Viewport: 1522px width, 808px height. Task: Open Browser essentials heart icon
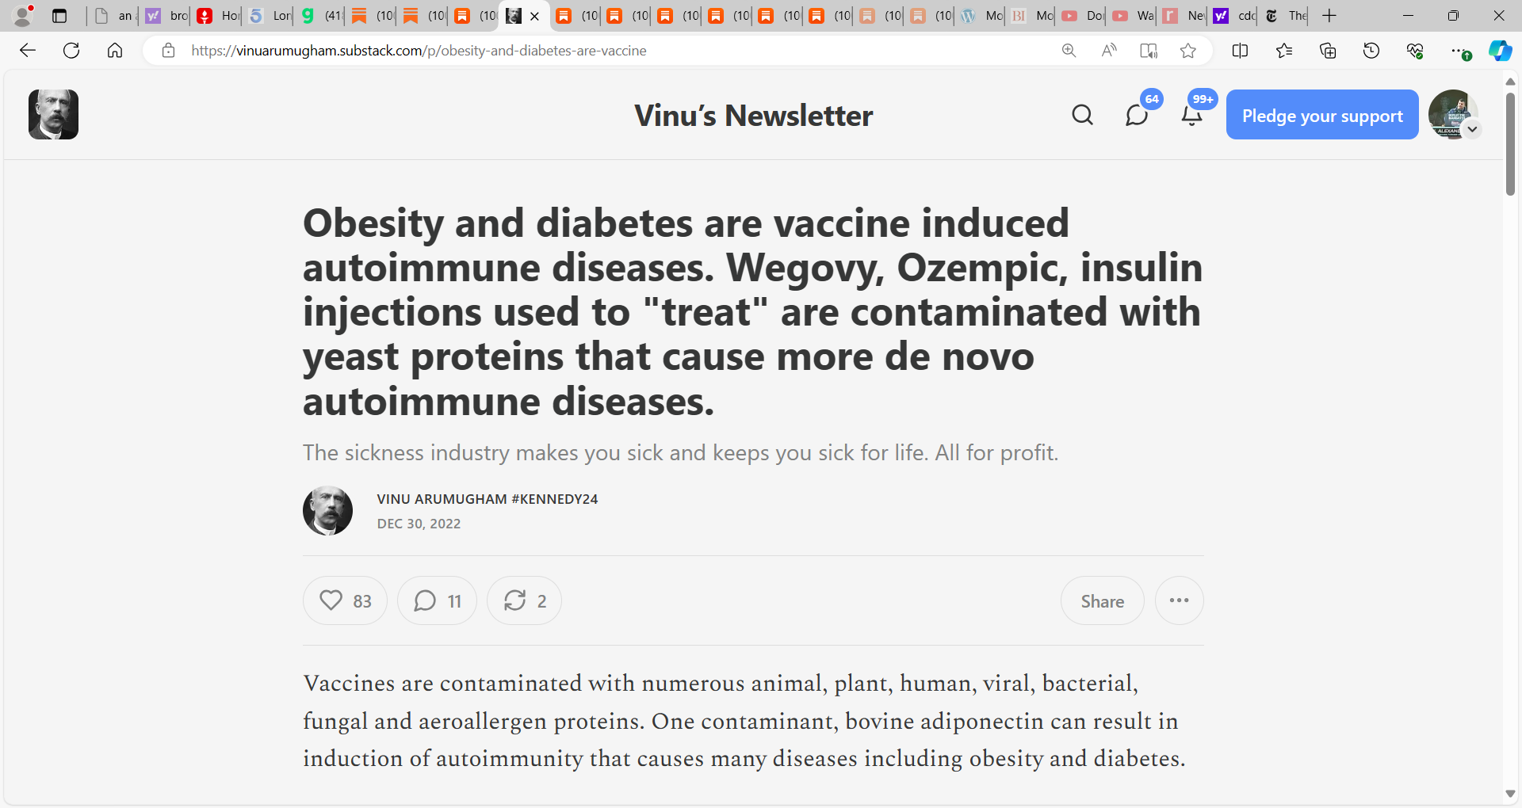1415,51
